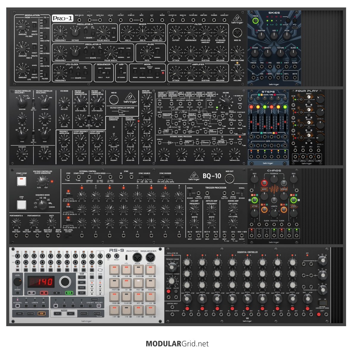Click the Position knob on Skies

(261, 36)
